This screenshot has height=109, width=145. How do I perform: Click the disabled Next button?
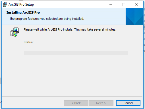pyautogui.click(x=101, y=103)
